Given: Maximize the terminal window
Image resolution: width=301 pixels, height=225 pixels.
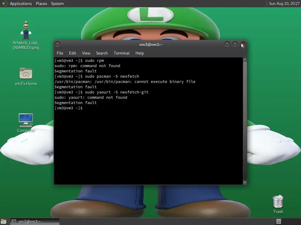Looking at the screenshot, I should (235, 44).
